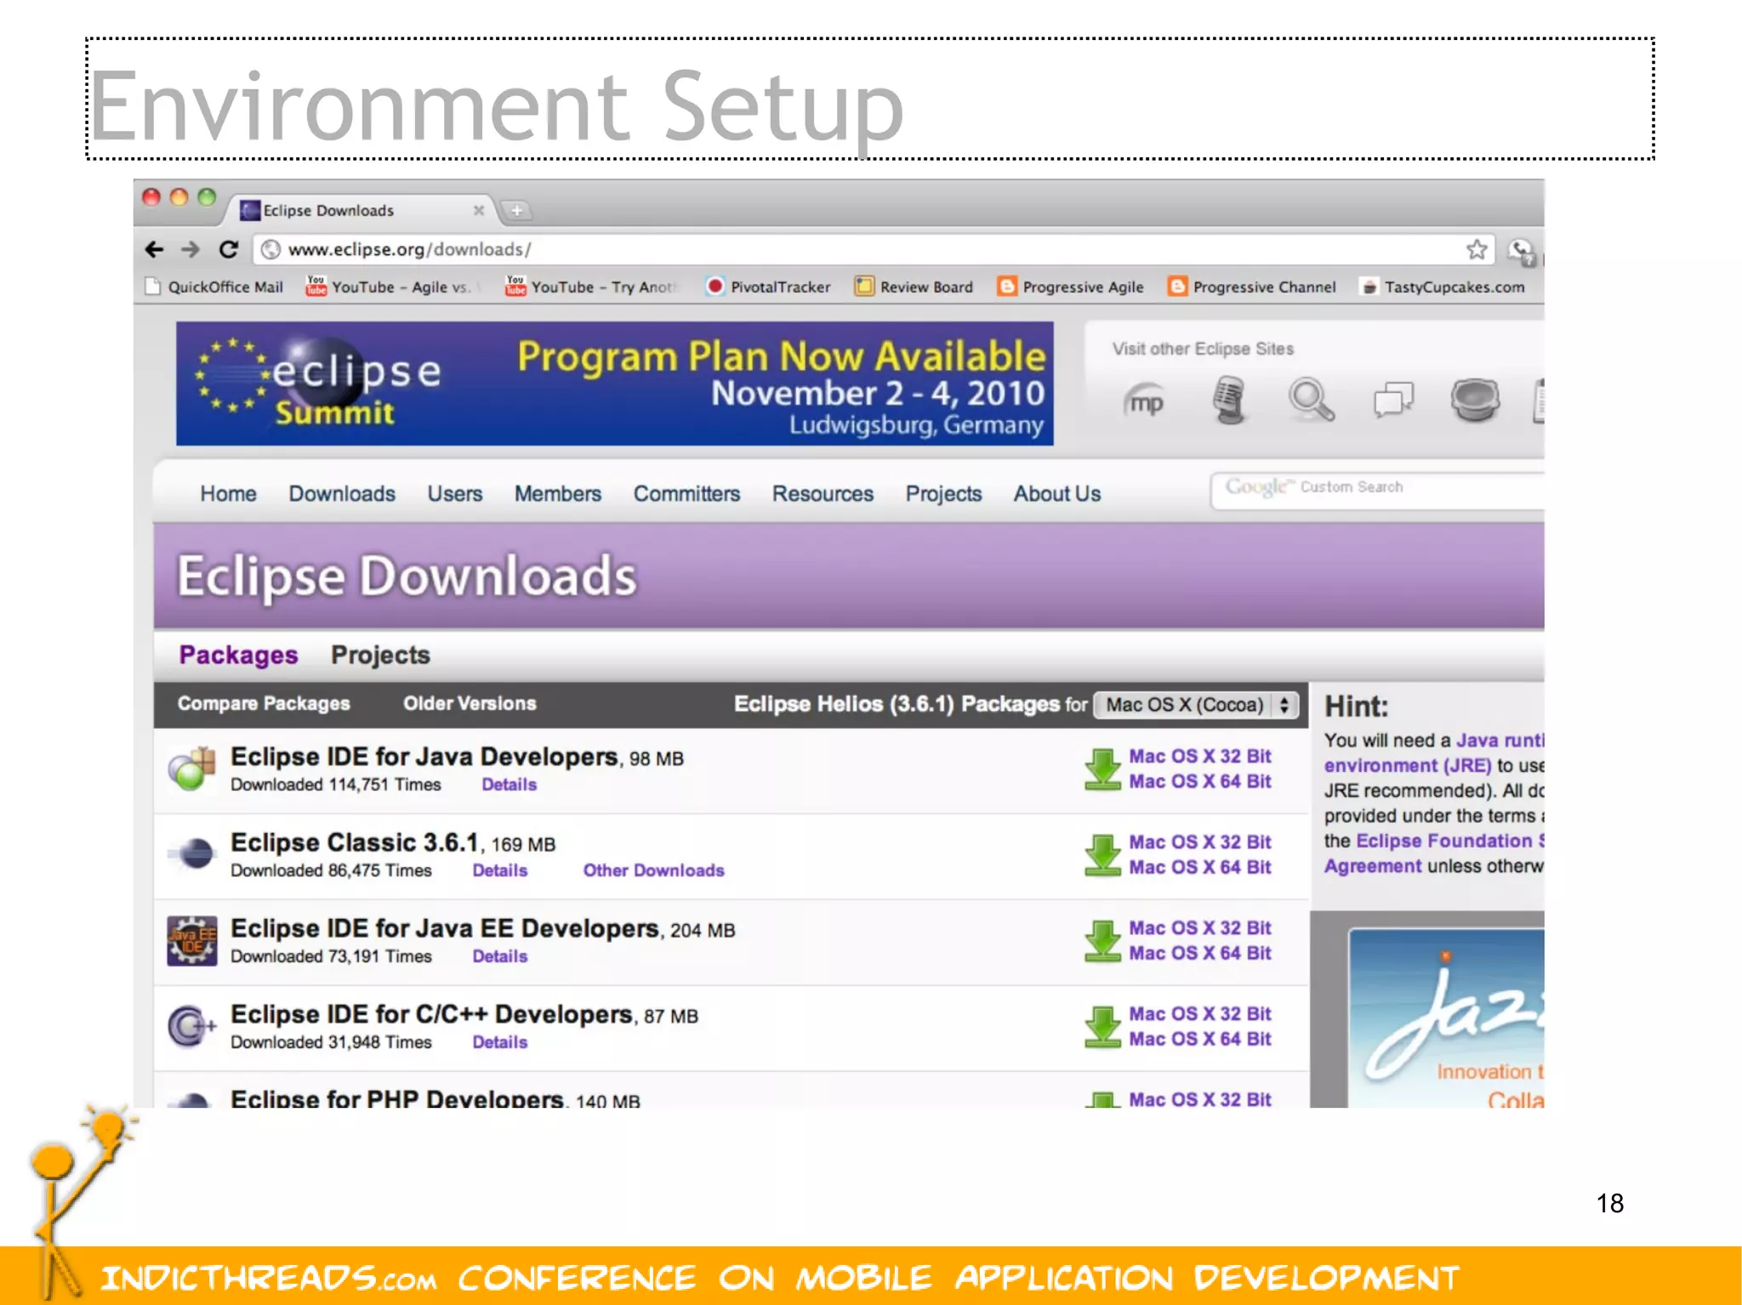Open a new tab with the plus button
Viewport: 1742px width, 1305px height.
point(516,210)
